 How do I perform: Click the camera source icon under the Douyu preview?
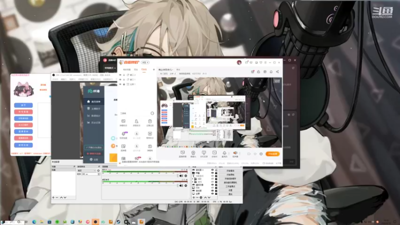[193, 152]
